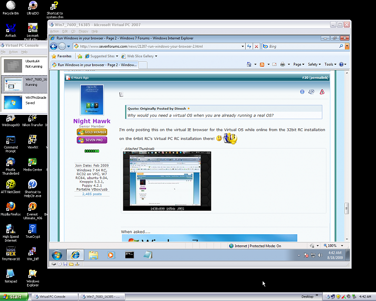Switch to Virtual PC Console taskbar button
The height and width of the screenshot is (301, 376).
[x=55, y=296]
